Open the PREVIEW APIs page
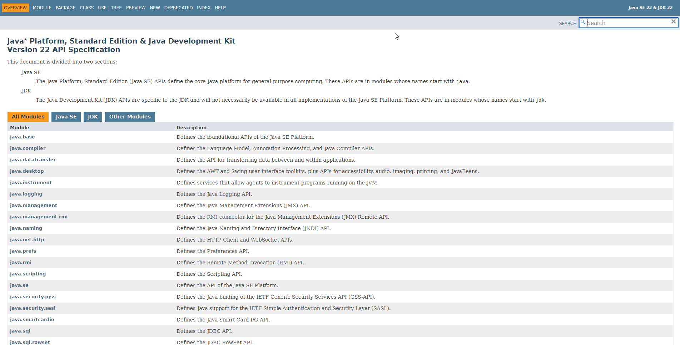This screenshot has height=345, width=680. 136,8
